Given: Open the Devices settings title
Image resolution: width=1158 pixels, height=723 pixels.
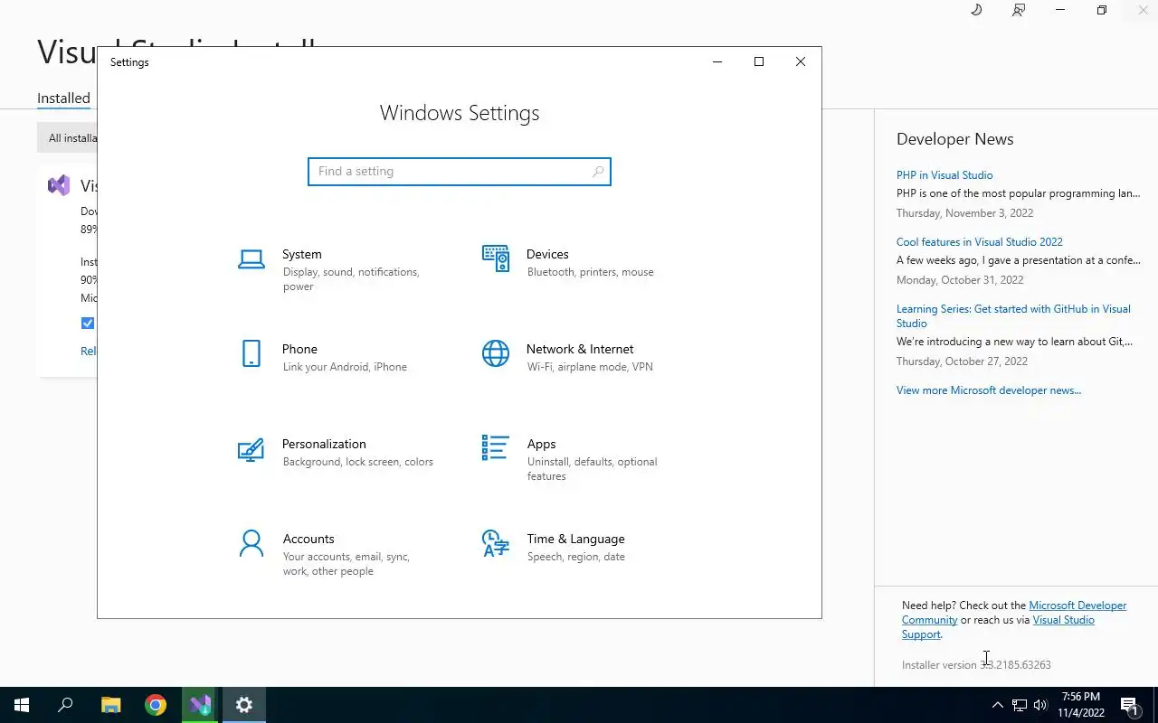Looking at the screenshot, I should pos(547,254).
